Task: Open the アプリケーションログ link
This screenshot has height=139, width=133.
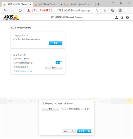Action: [x=23, y=71]
